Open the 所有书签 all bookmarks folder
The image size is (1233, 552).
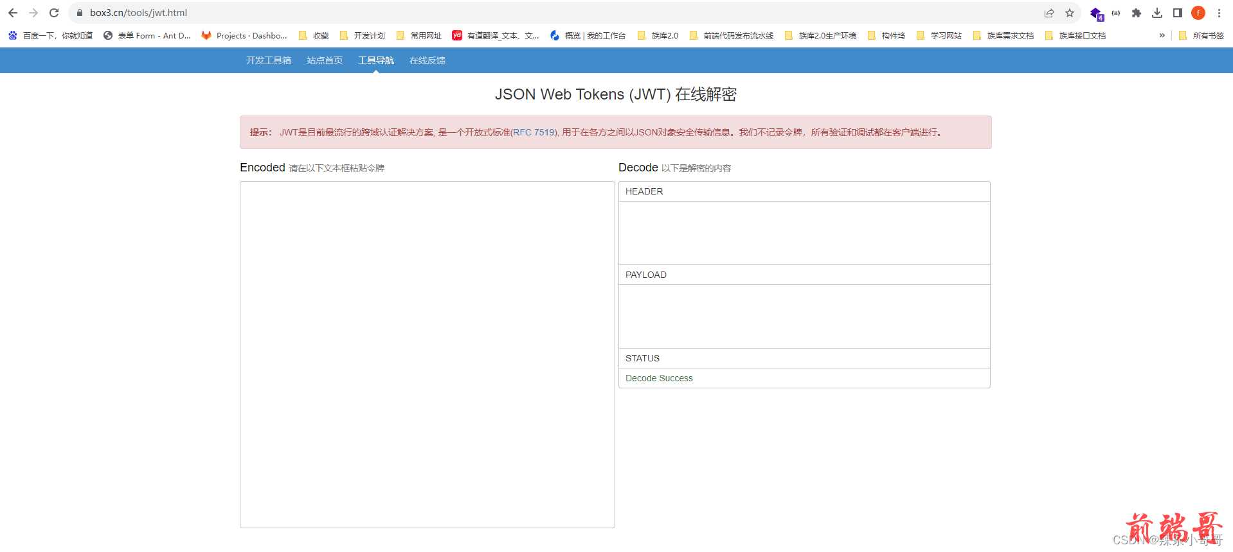tap(1201, 36)
